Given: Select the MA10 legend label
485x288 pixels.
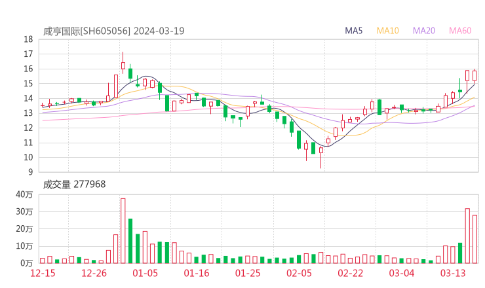Looking at the screenshot, I should (387, 31).
